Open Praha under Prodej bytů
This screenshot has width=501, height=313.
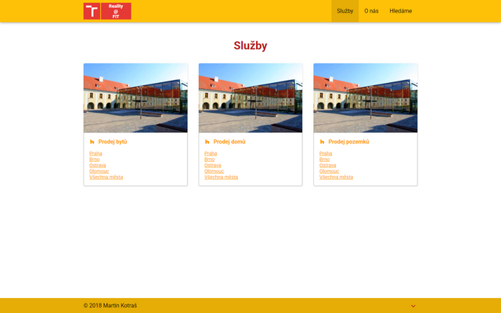[x=96, y=153]
